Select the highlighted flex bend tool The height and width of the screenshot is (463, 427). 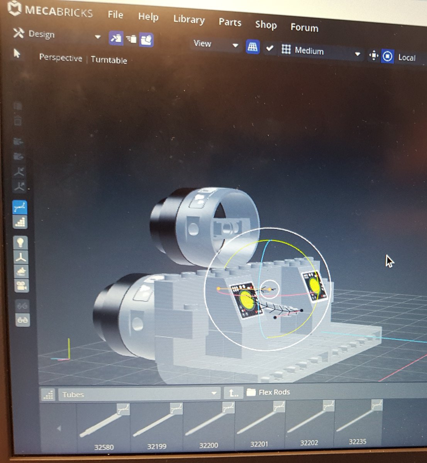20,208
